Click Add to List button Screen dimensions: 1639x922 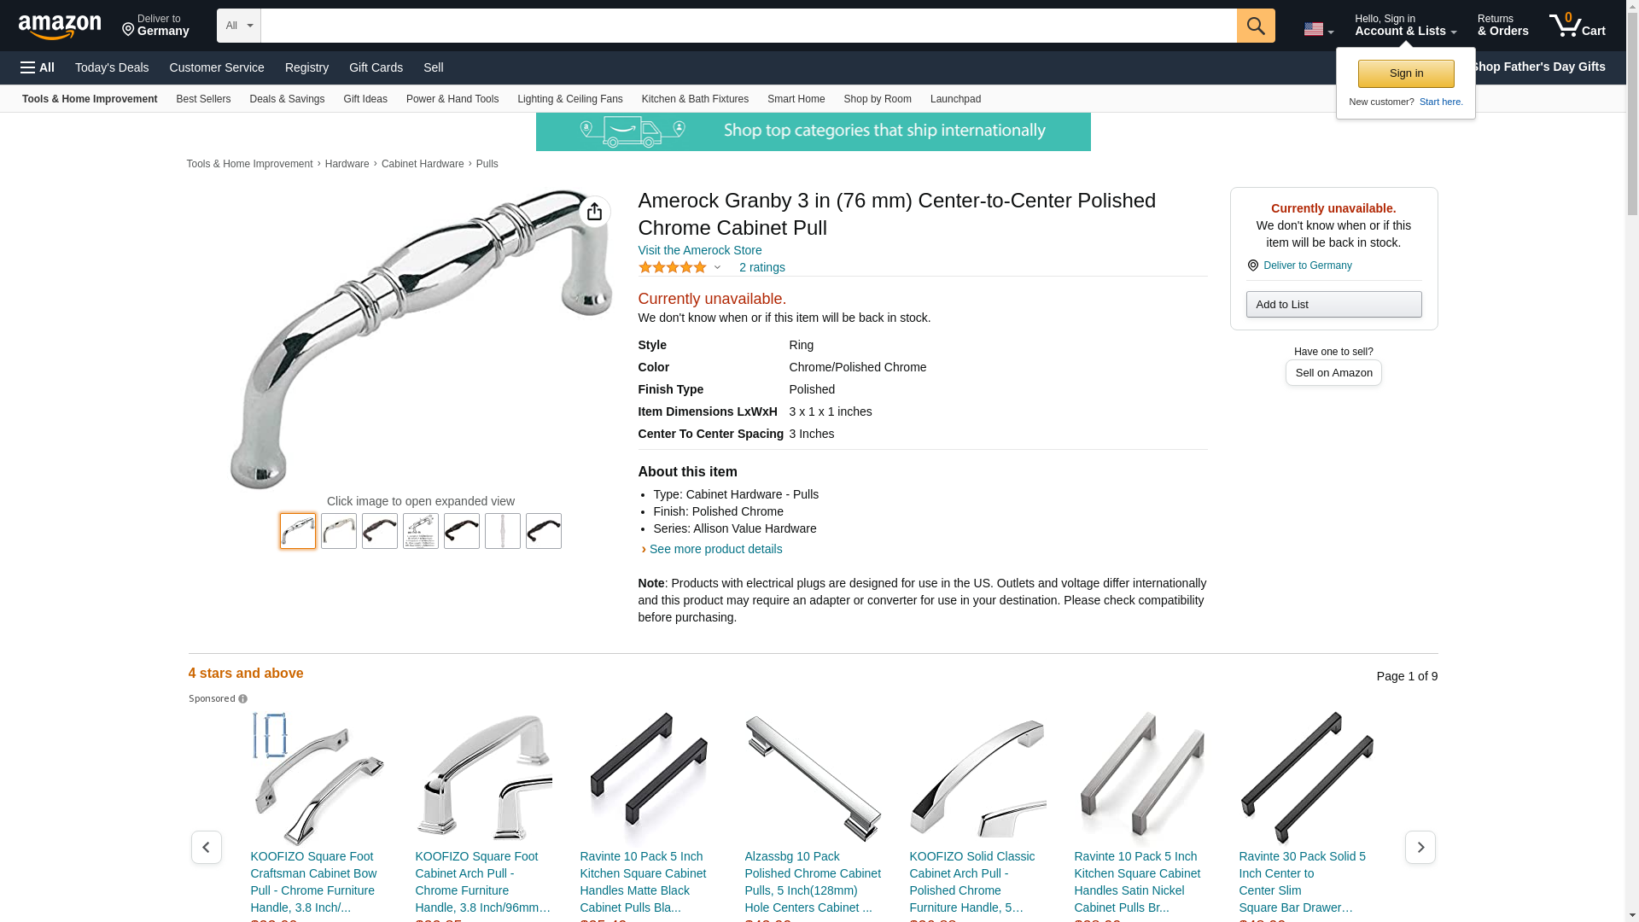[x=1333, y=305]
